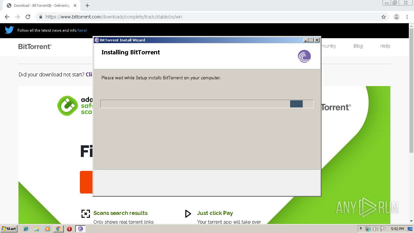
Task: Click the 5:52 PM clock
Action: 397,229
